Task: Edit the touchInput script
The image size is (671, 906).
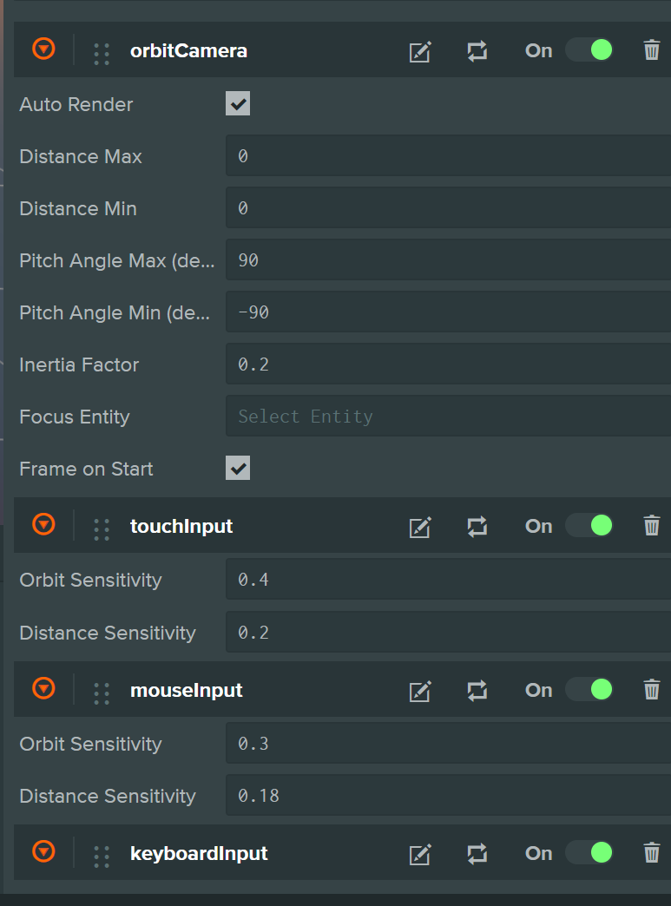Action: [x=420, y=527]
